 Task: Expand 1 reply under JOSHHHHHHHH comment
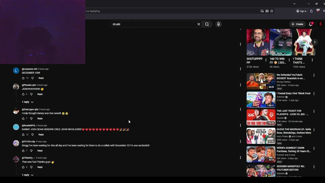coord(28,102)
